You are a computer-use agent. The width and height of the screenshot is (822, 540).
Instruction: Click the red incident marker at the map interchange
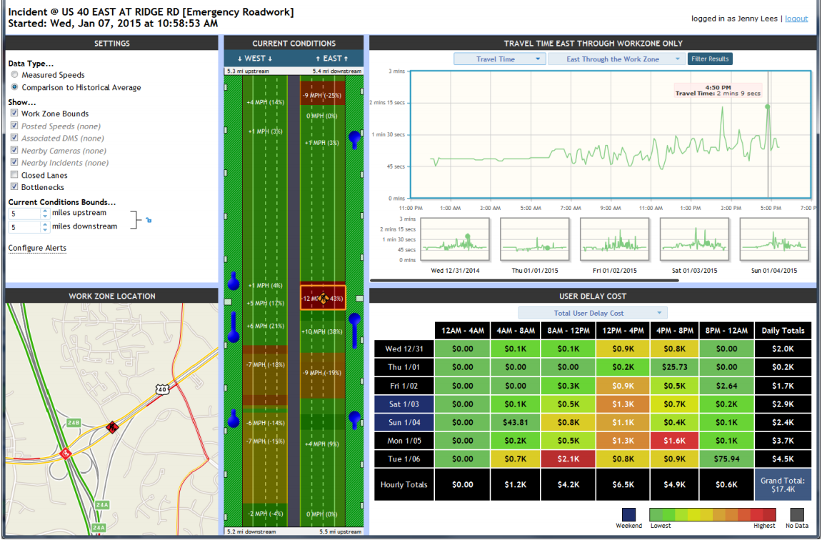point(65,453)
